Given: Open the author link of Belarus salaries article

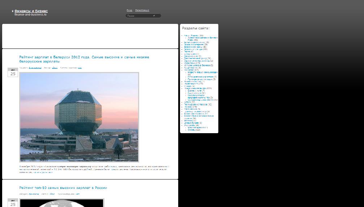Looking at the screenshot, I should pos(55,68).
